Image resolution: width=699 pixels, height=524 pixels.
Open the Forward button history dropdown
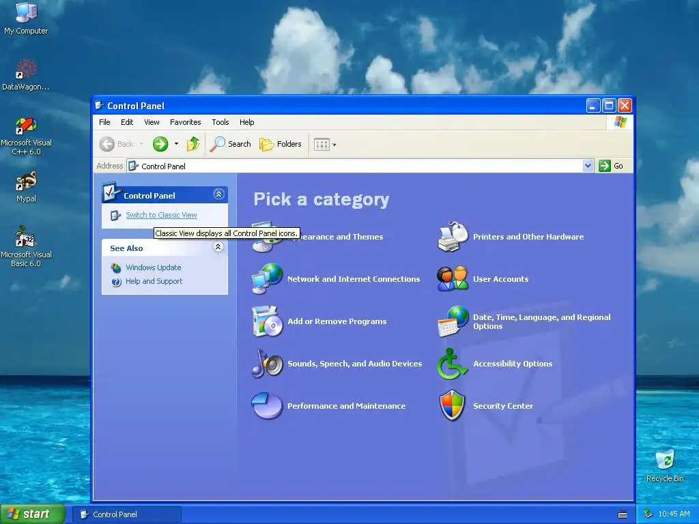click(177, 144)
